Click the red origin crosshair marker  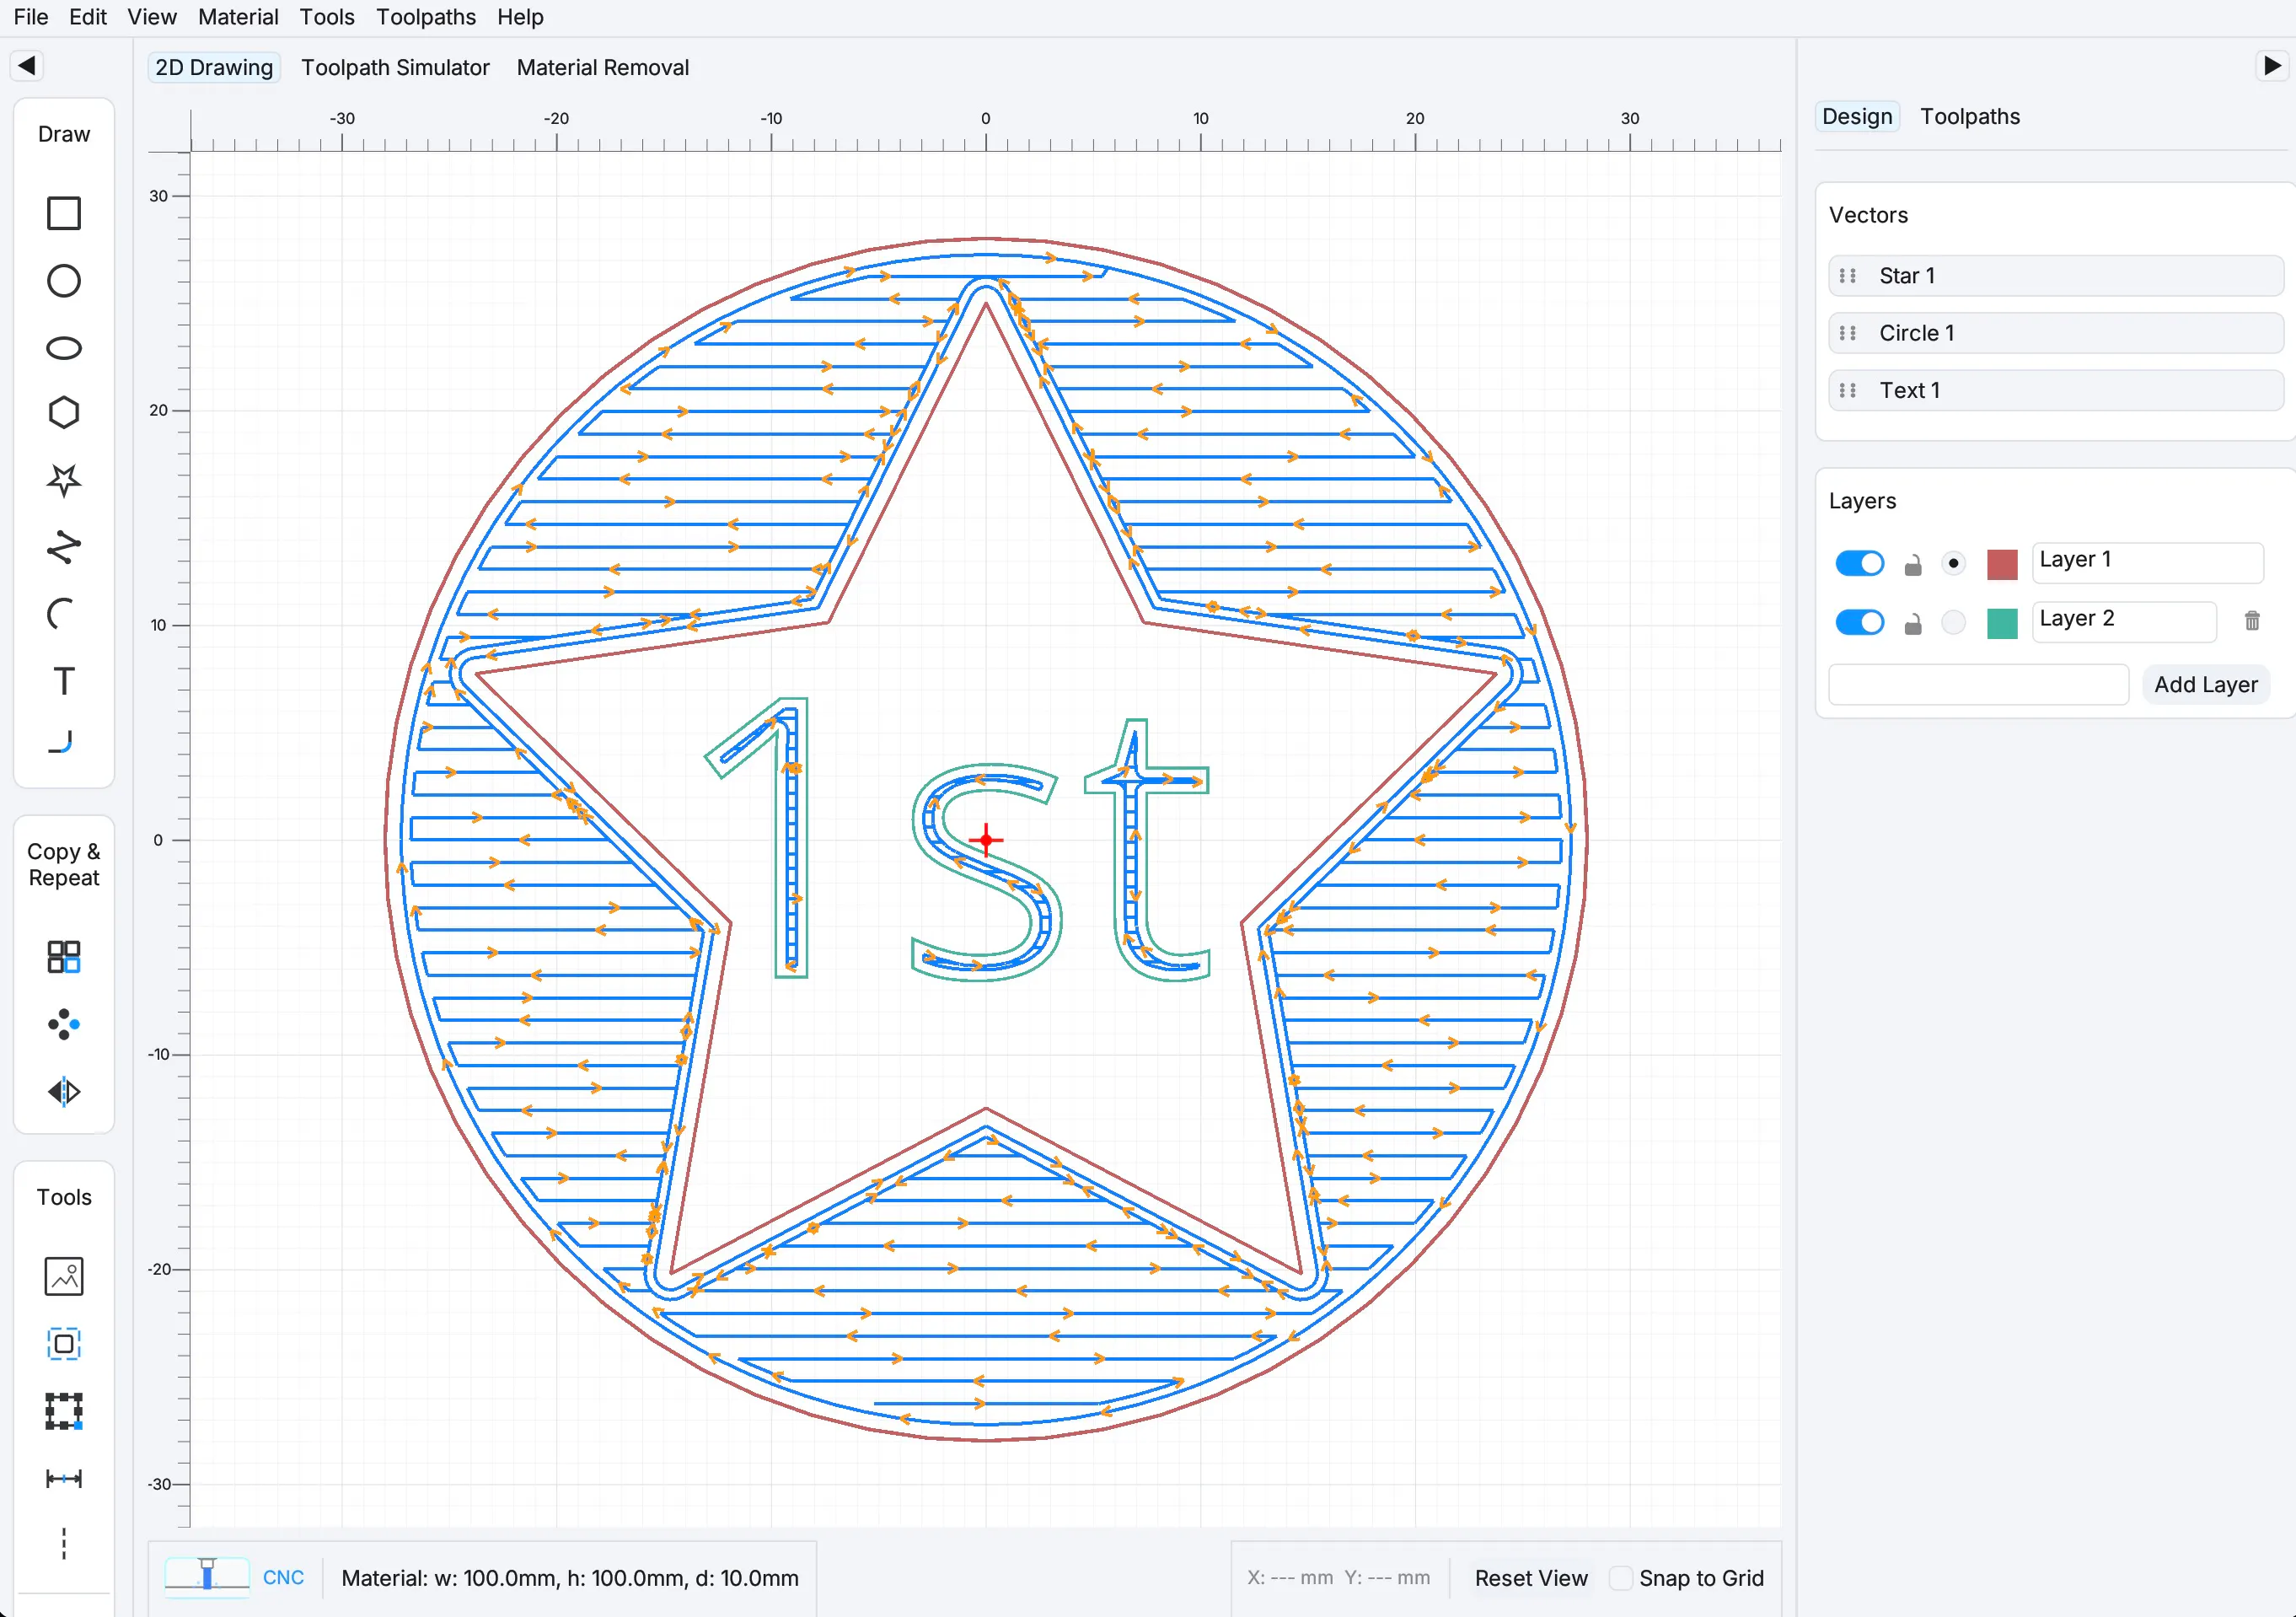(986, 840)
